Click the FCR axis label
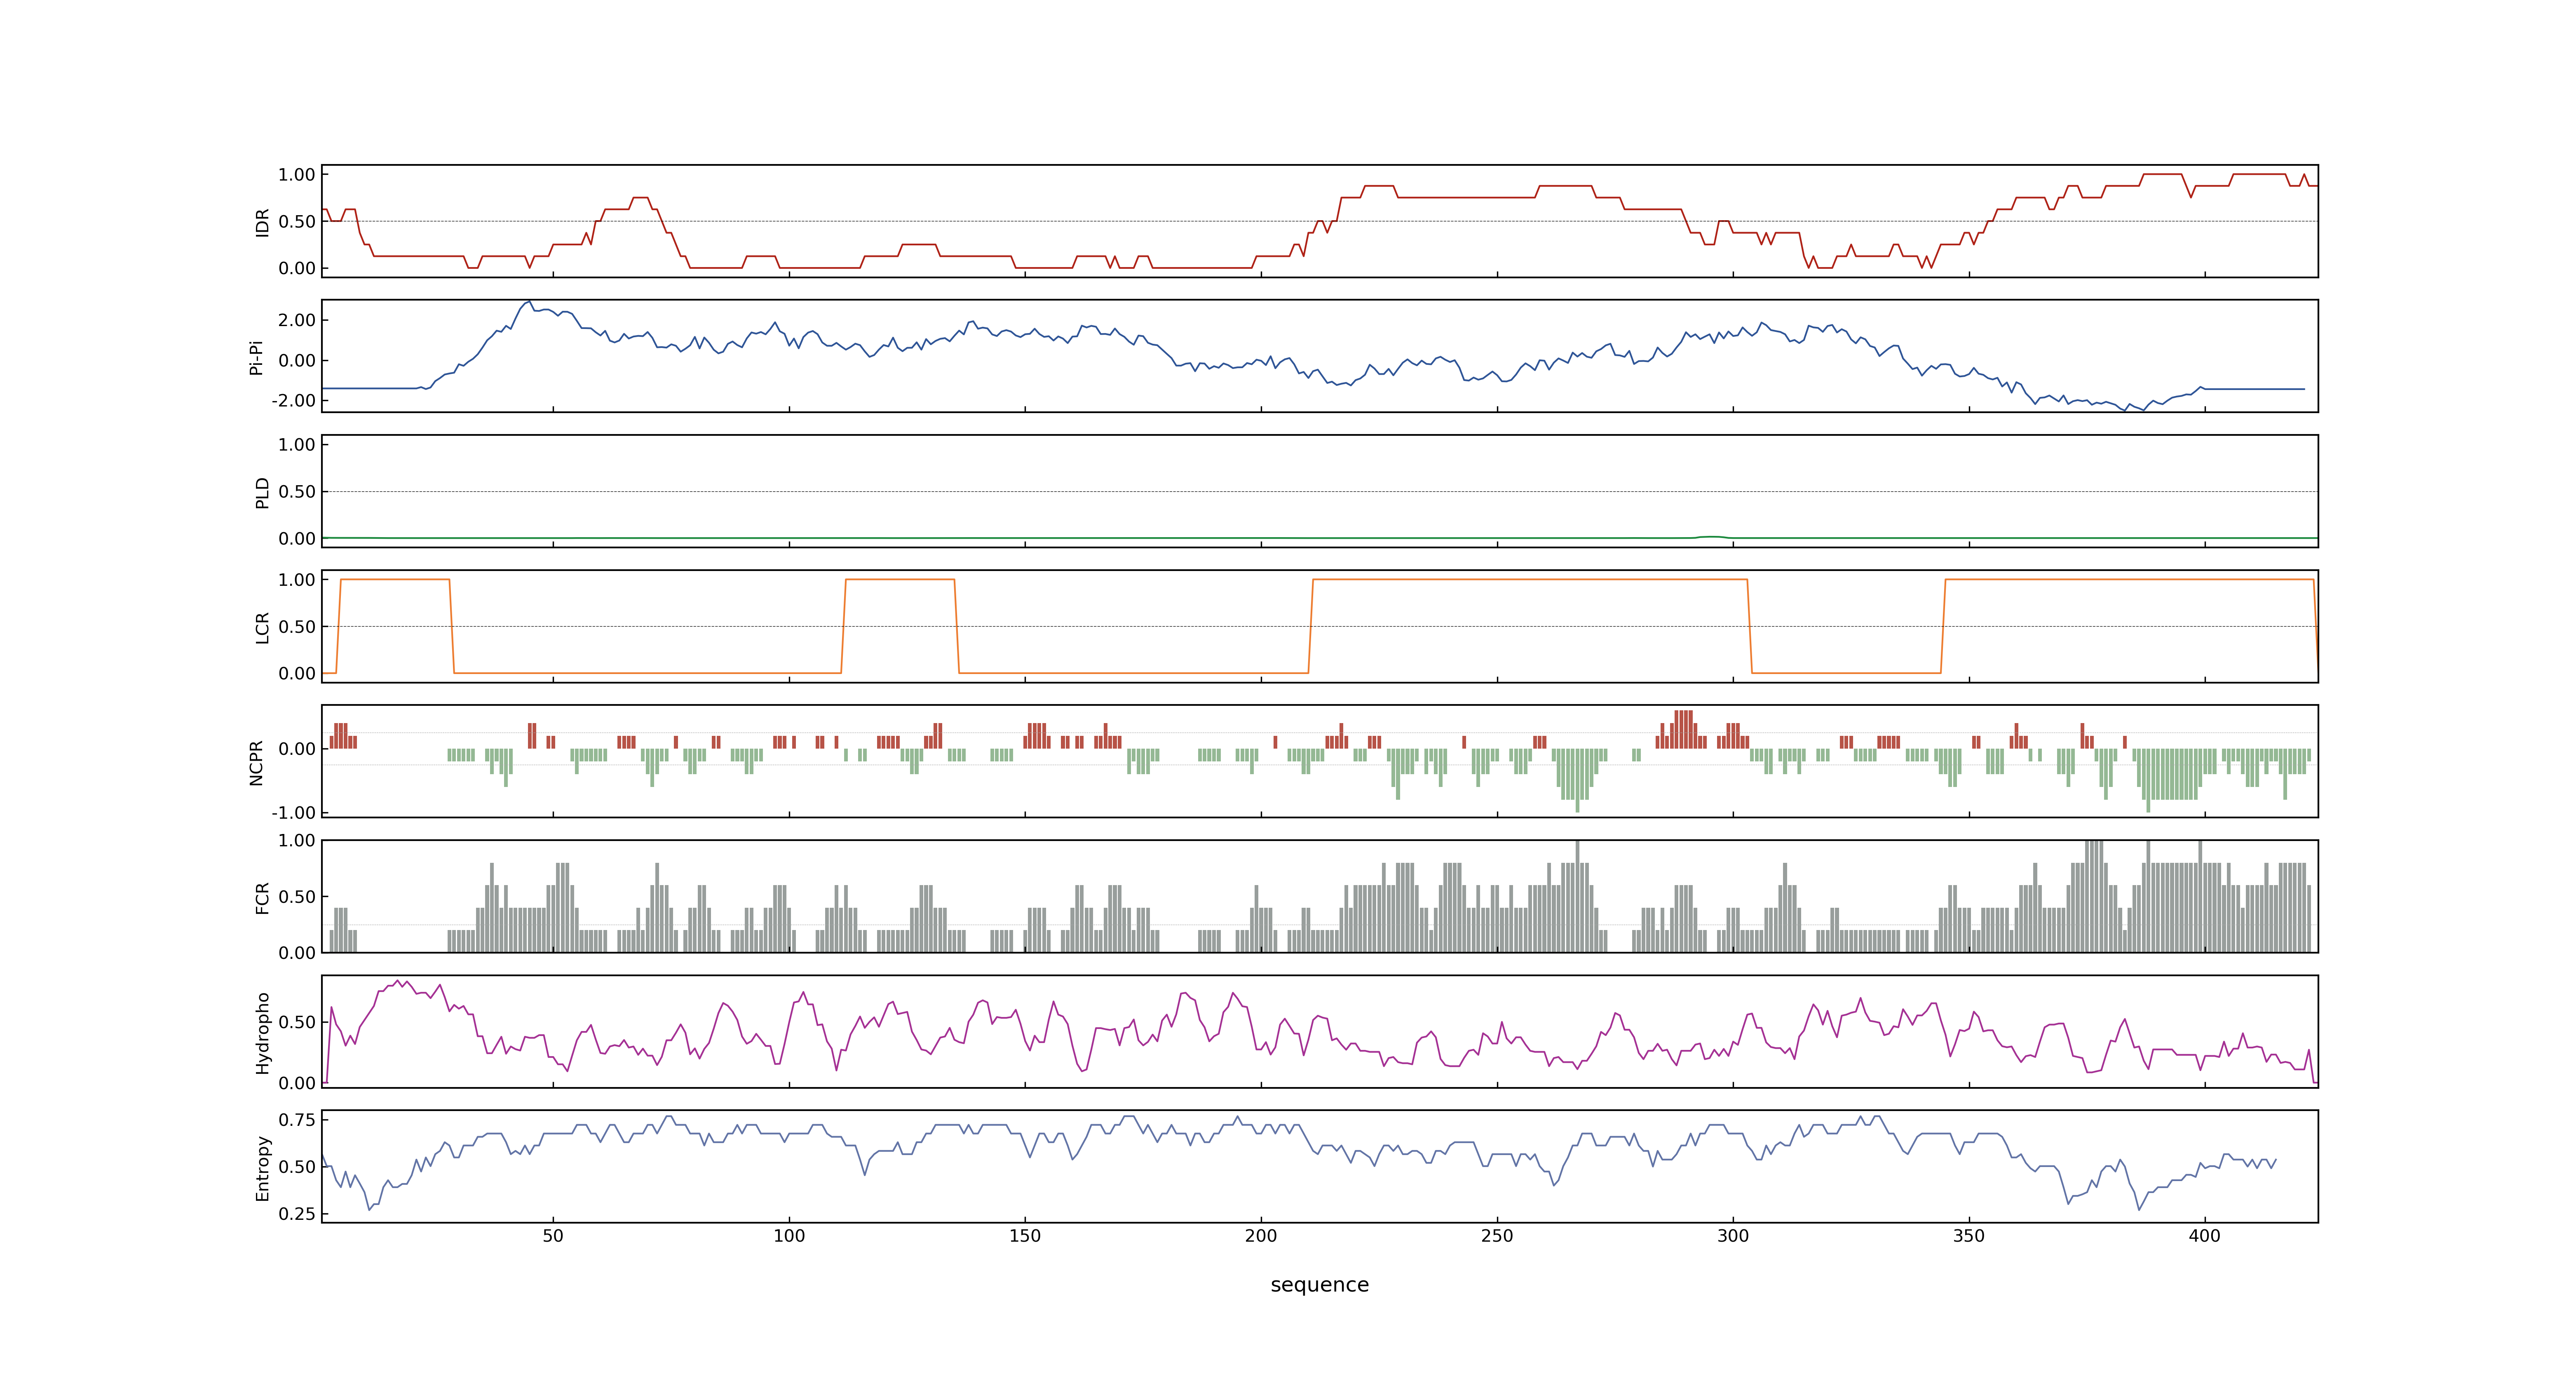Screen dimensions: 2576x1374 click(x=262, y=897)
